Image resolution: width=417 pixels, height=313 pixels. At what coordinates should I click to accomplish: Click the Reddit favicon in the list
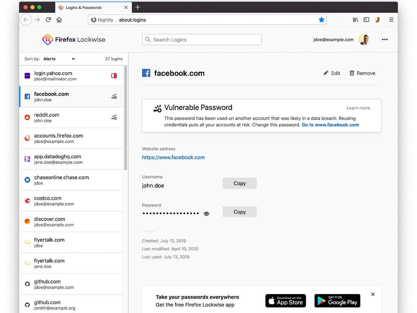point(27,117)
